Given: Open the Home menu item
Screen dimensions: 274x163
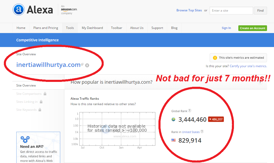Looking at the screenshot, I should click(21, 28).
